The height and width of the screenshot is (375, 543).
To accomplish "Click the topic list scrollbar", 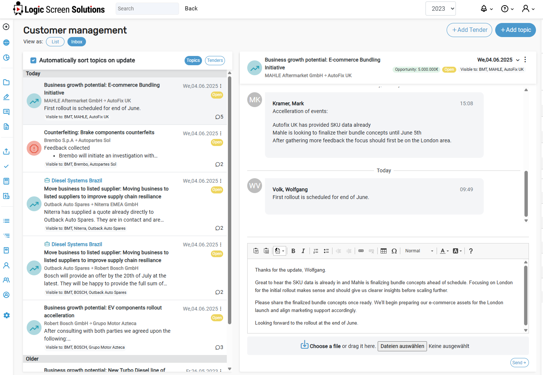I will 229,200.
